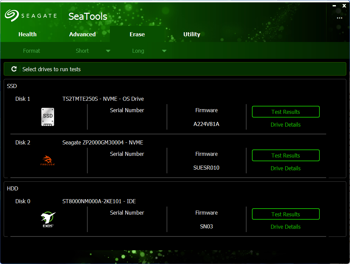
Task: Open the three-dots more options menu
Action: point(340,18)
